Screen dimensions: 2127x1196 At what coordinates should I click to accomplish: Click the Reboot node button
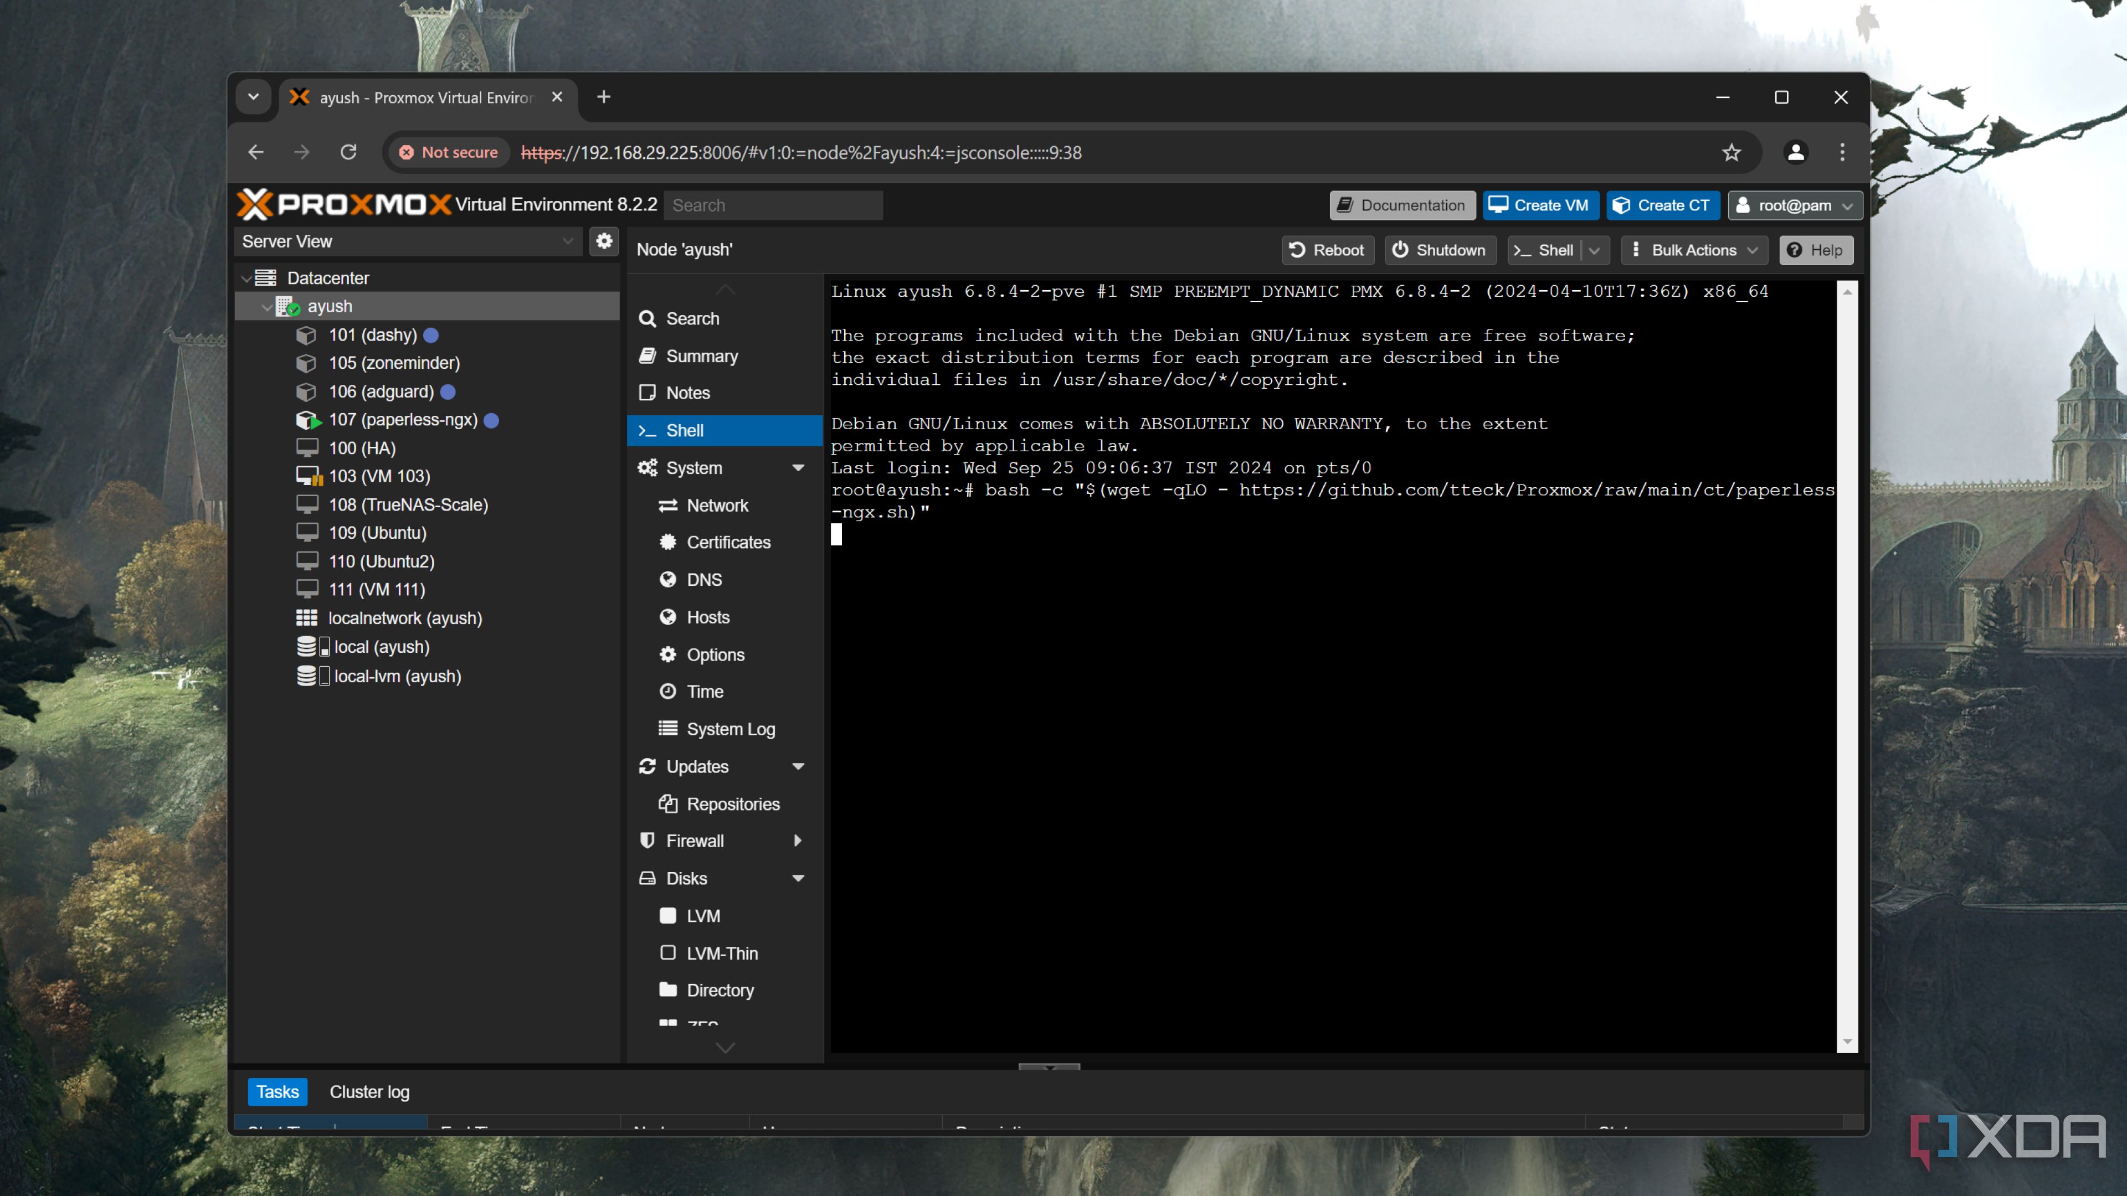pos(1328,250)
